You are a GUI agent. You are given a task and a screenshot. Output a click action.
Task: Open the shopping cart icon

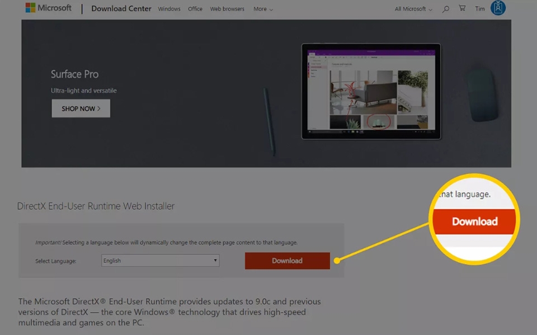[462, 8]
